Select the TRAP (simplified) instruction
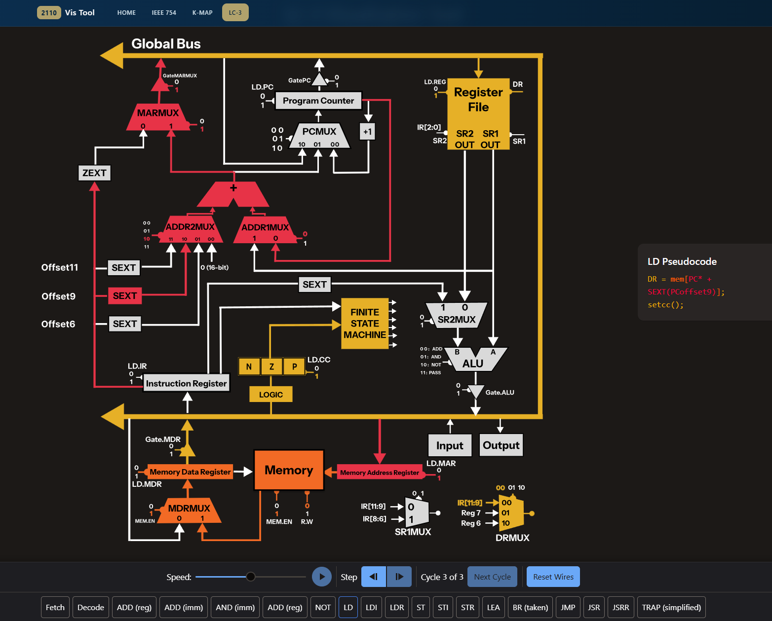The height and width of the screenshot is (621, 772). point(671,607)
